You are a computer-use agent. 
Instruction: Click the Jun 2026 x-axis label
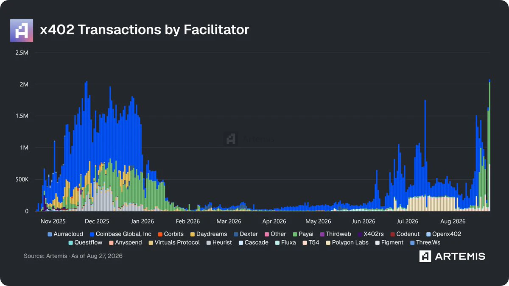tap(364, 221)
